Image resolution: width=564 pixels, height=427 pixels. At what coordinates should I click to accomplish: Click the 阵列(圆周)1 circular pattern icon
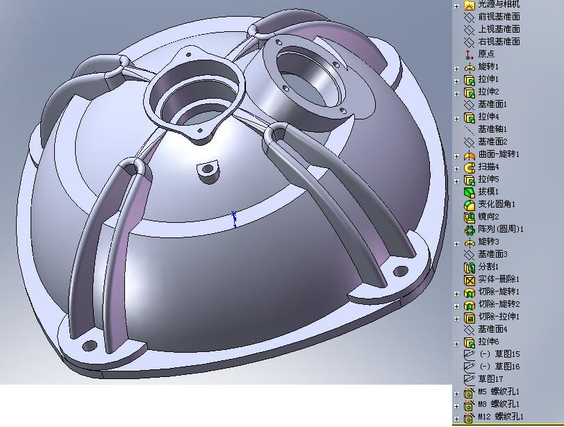(470, 230)
